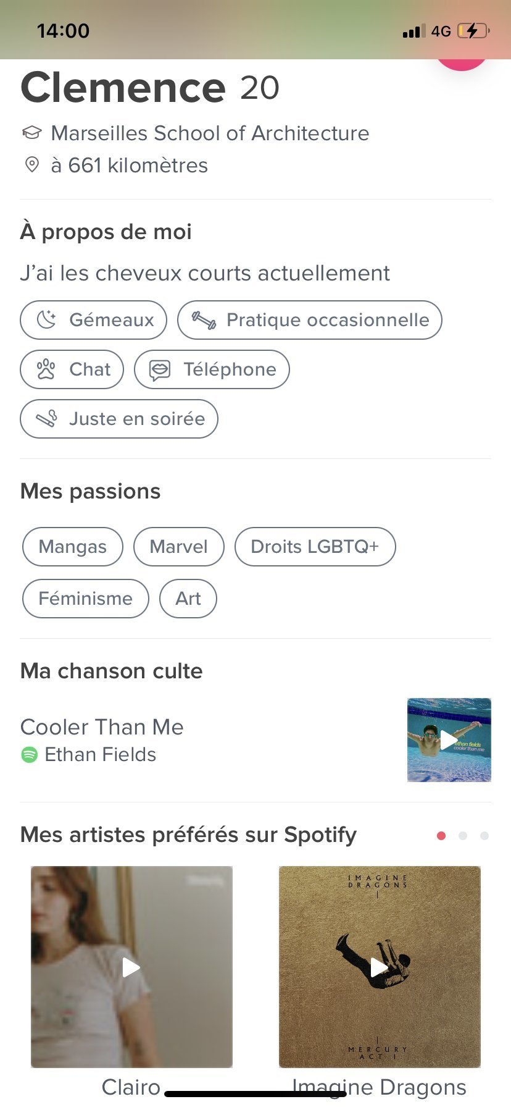511x1107 pixels.
Task: Play the Clairo artist preview
Action: click(131, 967)
